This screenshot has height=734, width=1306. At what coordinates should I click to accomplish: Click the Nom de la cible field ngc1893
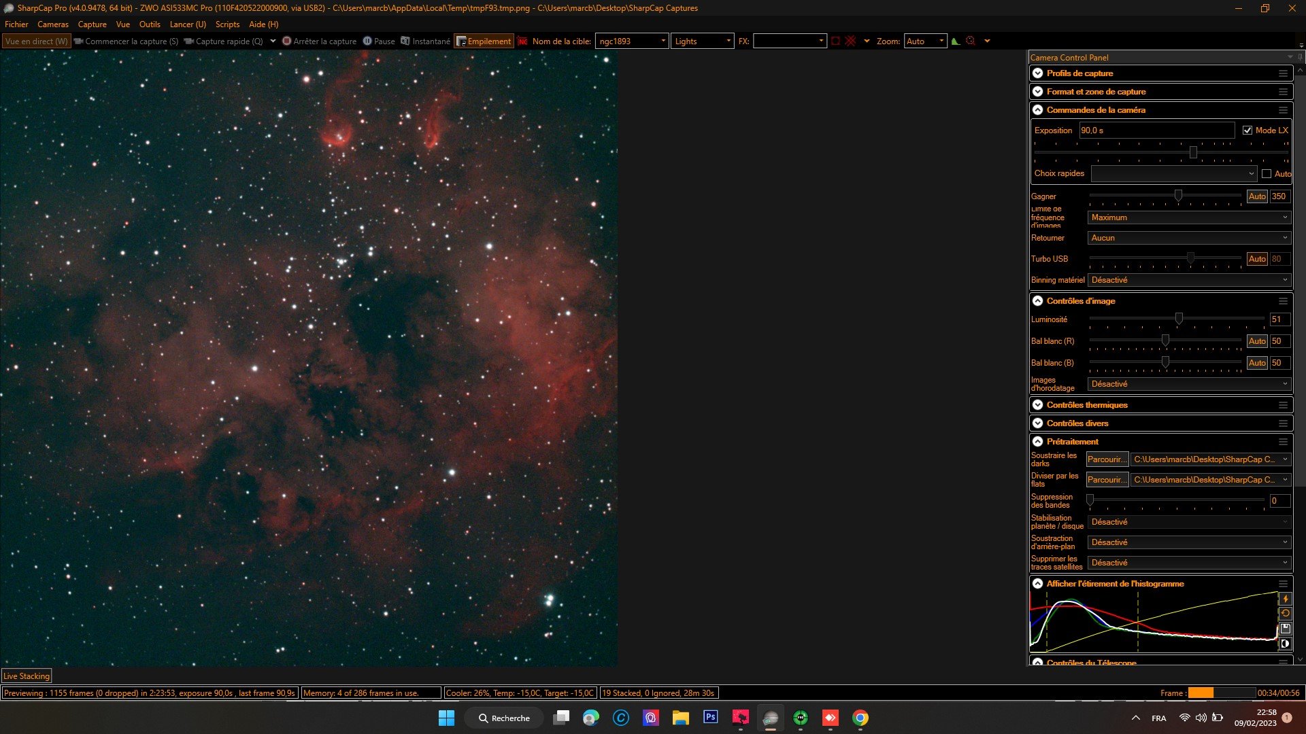(631, 41)
